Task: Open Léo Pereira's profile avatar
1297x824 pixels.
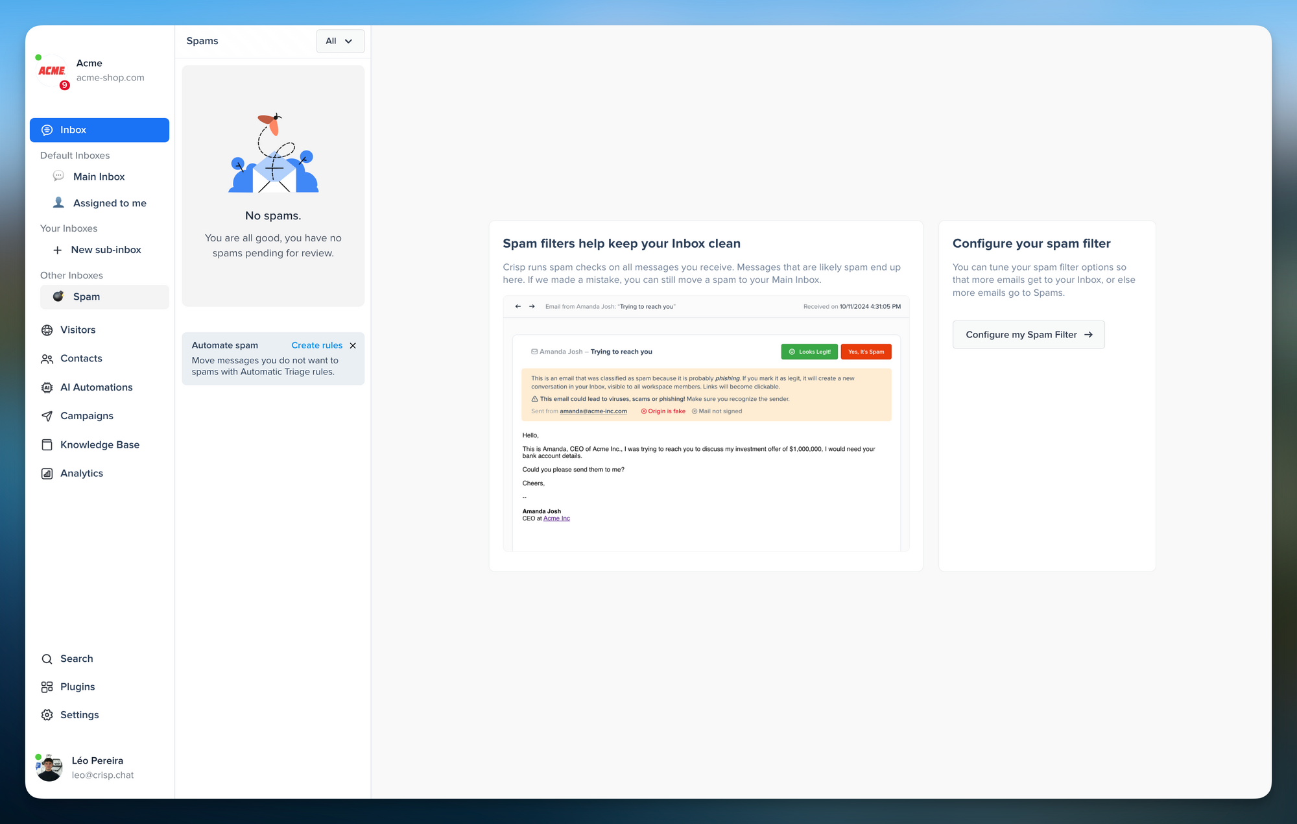Action: pyautogui.click(x=49, y=768)
